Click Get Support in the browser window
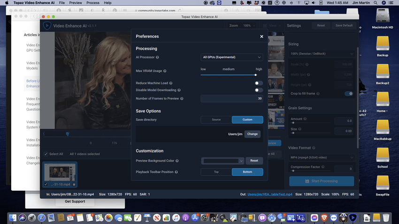Screen dimensions: 399x224 (75, 202)
